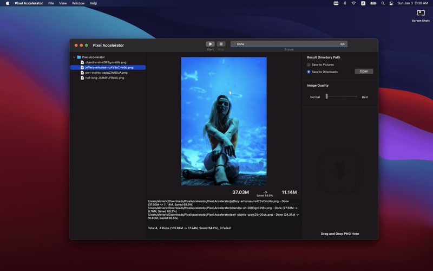Click the Open directory button

point(364,71)
